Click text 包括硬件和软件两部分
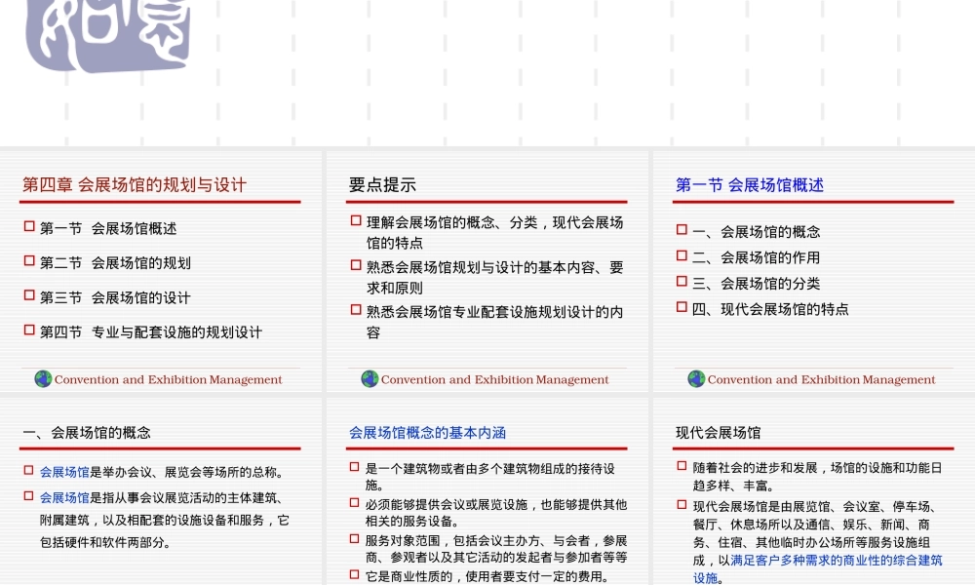 (105, 543)
